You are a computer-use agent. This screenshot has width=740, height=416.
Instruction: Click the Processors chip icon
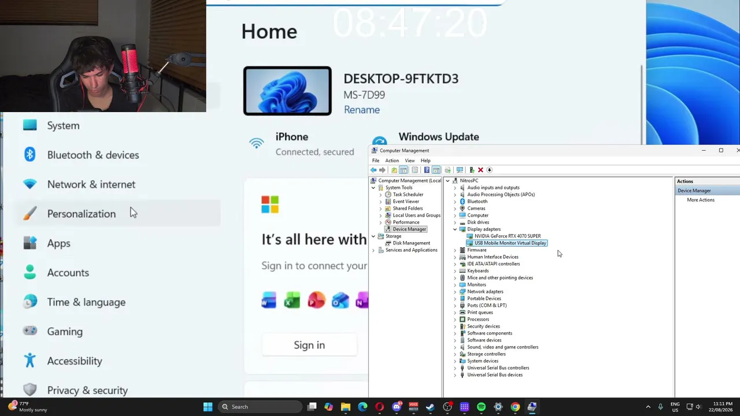[462, 320]
